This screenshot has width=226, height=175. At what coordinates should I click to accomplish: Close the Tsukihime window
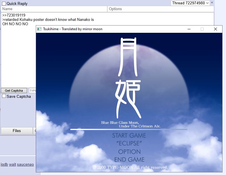[216, 29]
